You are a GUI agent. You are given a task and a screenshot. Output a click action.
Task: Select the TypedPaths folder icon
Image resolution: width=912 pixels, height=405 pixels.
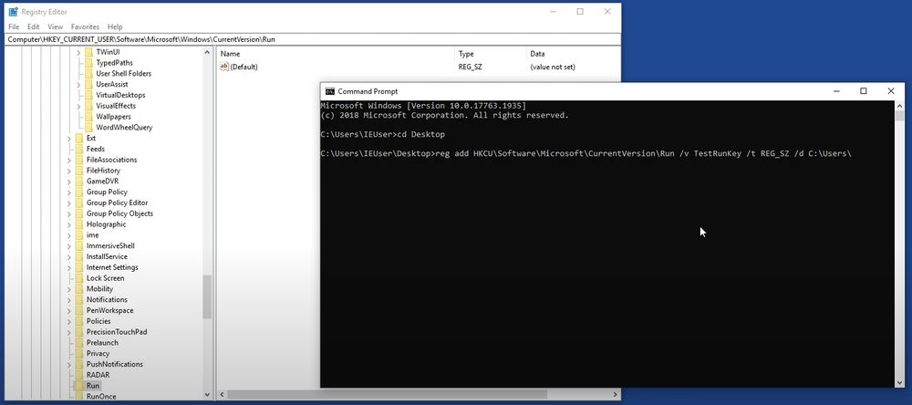point(88,63)
